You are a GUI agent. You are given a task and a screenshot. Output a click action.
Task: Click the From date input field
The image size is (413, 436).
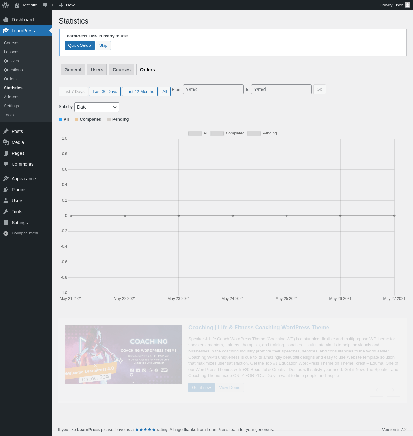coord(213,89)
